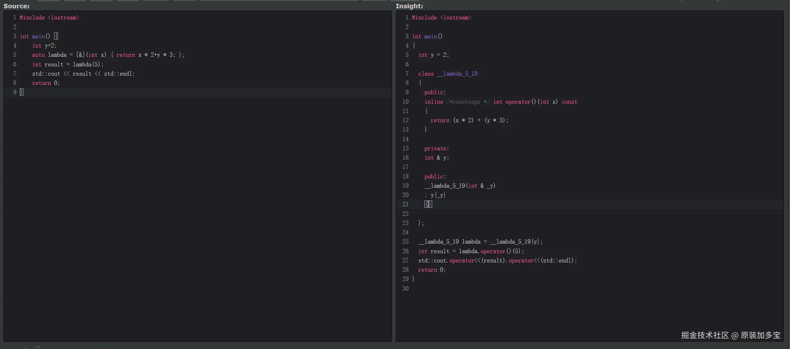This screenshot has width=790, height=349.
Task: Click 'int result = lambda(5);' in Source
Action: 68,64
